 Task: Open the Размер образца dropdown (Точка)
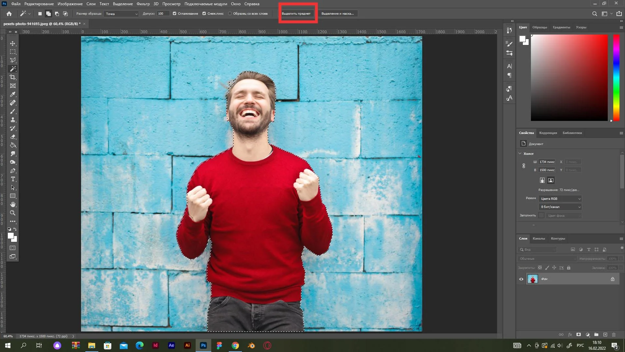[121, 14]
